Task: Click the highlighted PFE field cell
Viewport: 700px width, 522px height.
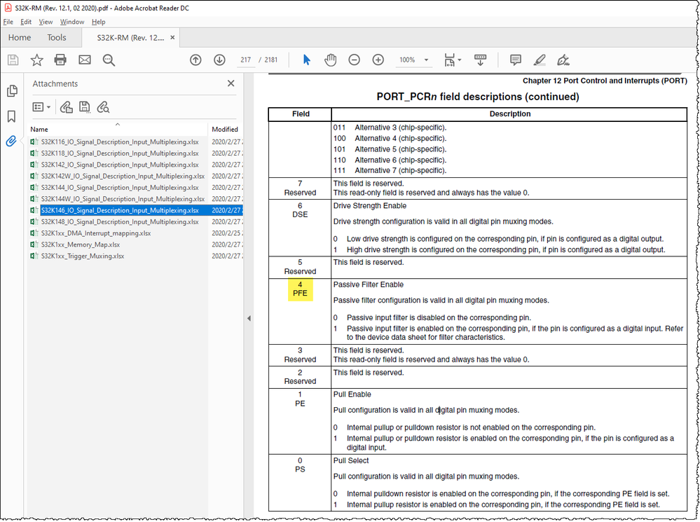Action: pos(300,289)
